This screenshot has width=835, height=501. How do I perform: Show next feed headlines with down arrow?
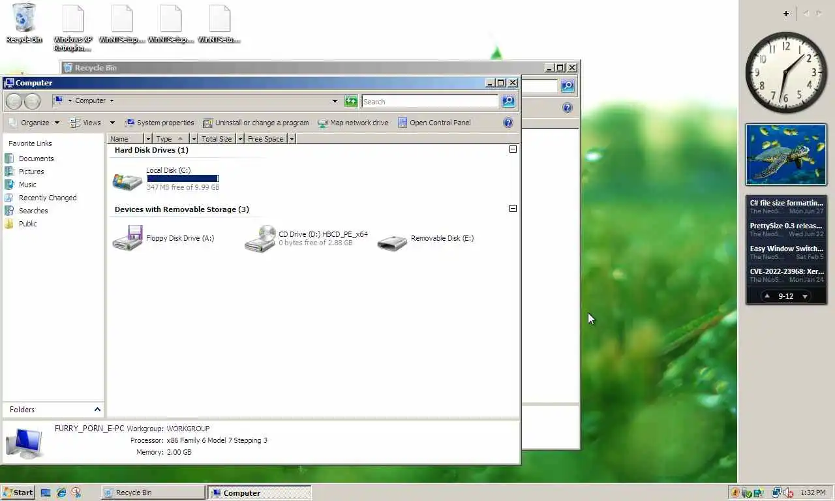(x=805, y=296)
